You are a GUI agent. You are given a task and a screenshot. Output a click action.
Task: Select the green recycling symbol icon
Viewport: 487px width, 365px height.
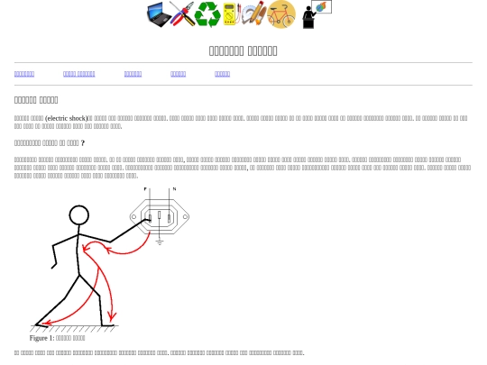207,14
